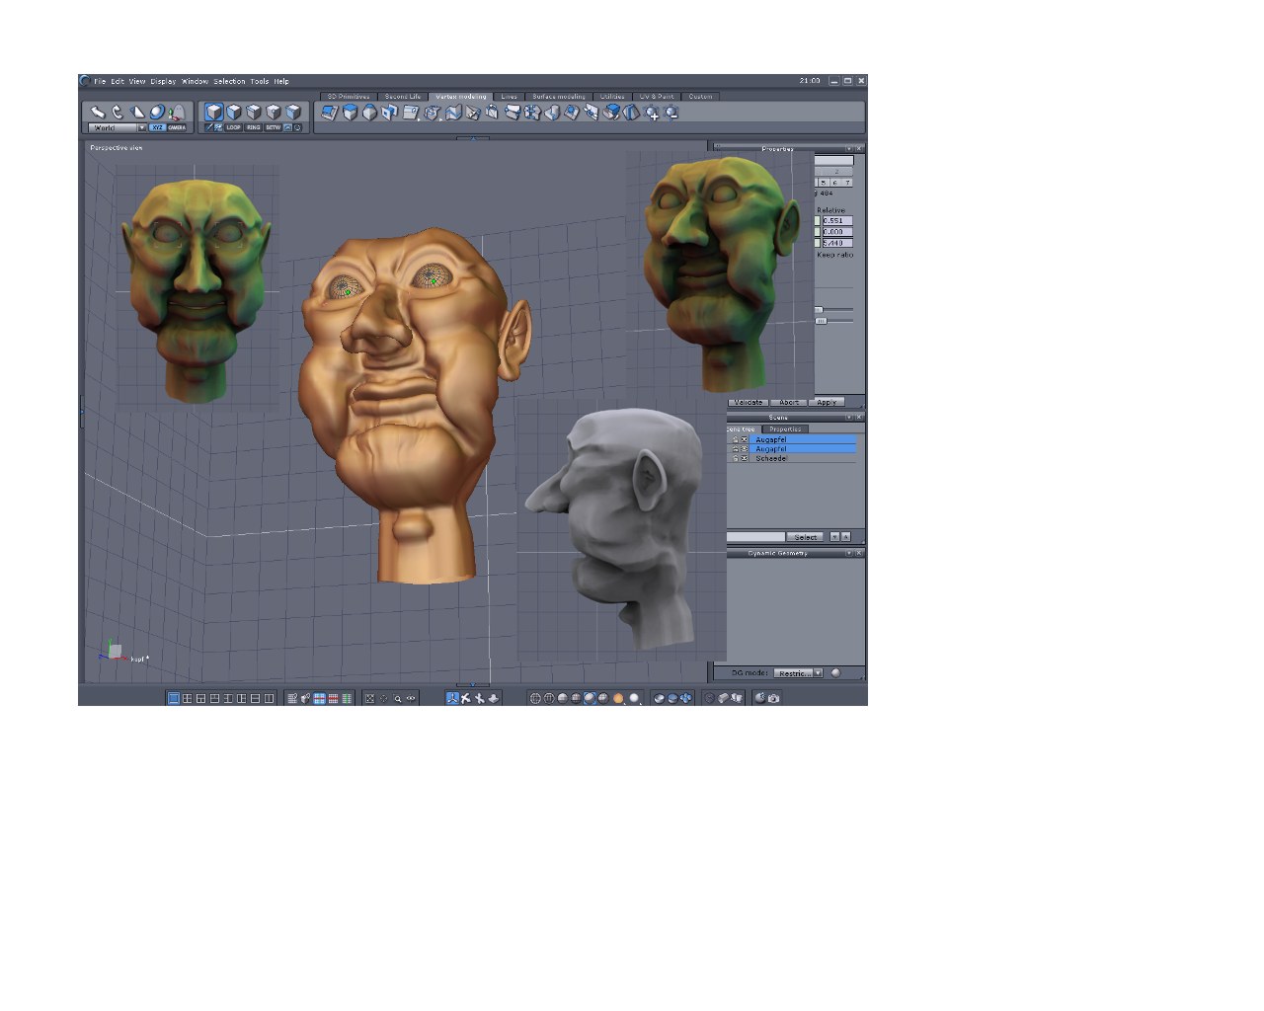Viewport: 1264px width, 1011px height.
Task: Click the magnifier-with-plus icon in Vertex modeling tools
Action: tap(652, 113)
